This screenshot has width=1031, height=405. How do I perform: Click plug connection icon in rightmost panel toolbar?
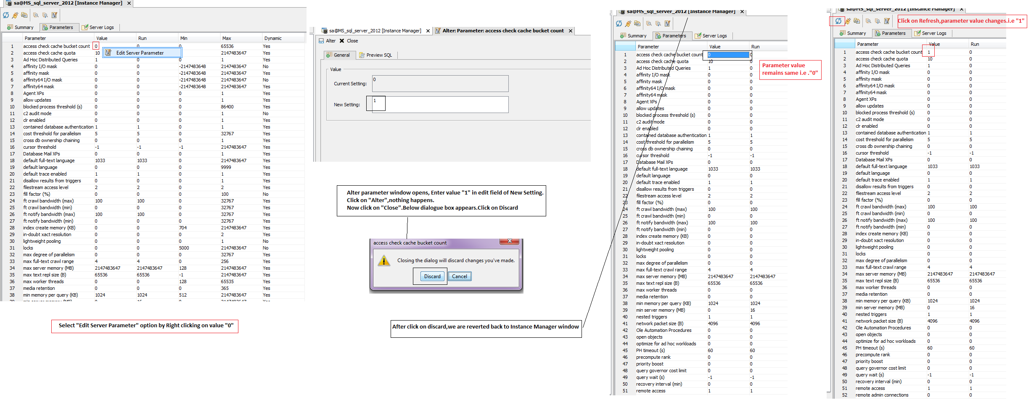tap(848, 21)
